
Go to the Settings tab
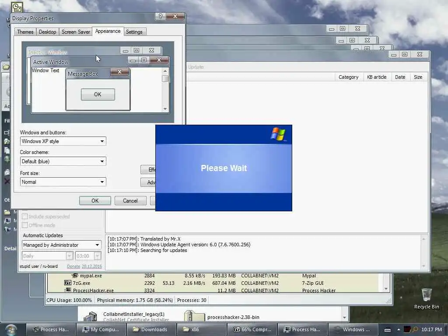(134, 31)
